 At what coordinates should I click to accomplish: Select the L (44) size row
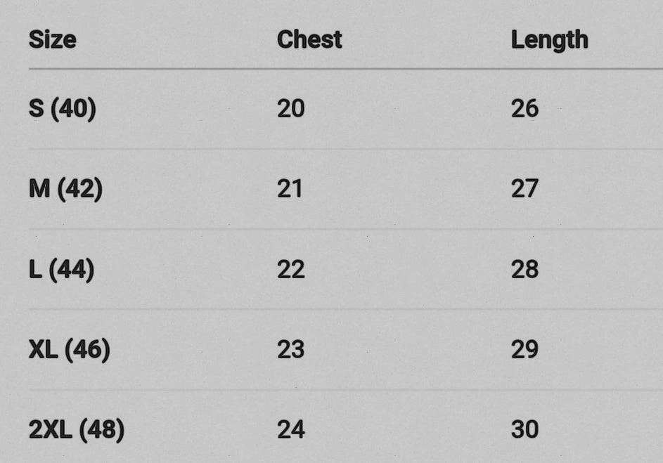pyautogui.click(x=61, y=270)
